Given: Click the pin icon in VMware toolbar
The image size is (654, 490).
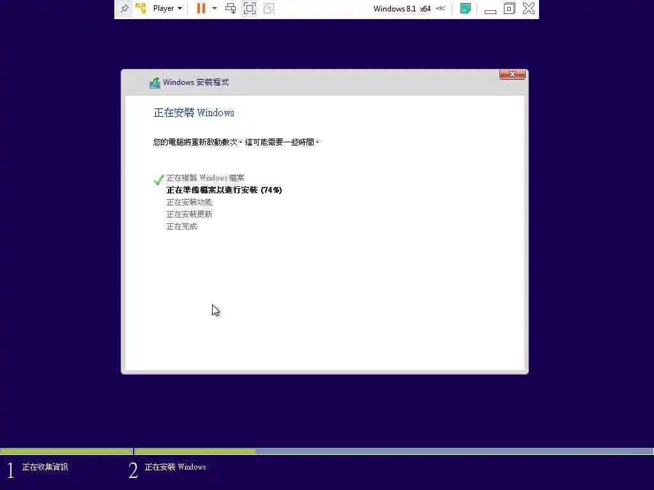Looking at the screenshot, I should click(x=125, y=8).
